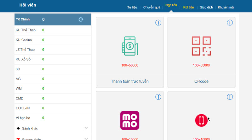Refresh the TK Chính main balance
This screenshot has width=252, height=140.
(81, 19)
